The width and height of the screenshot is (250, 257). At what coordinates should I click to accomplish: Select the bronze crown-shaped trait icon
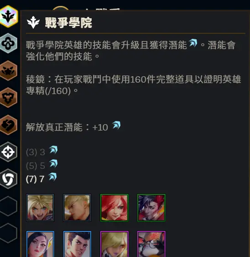(9, 70)
